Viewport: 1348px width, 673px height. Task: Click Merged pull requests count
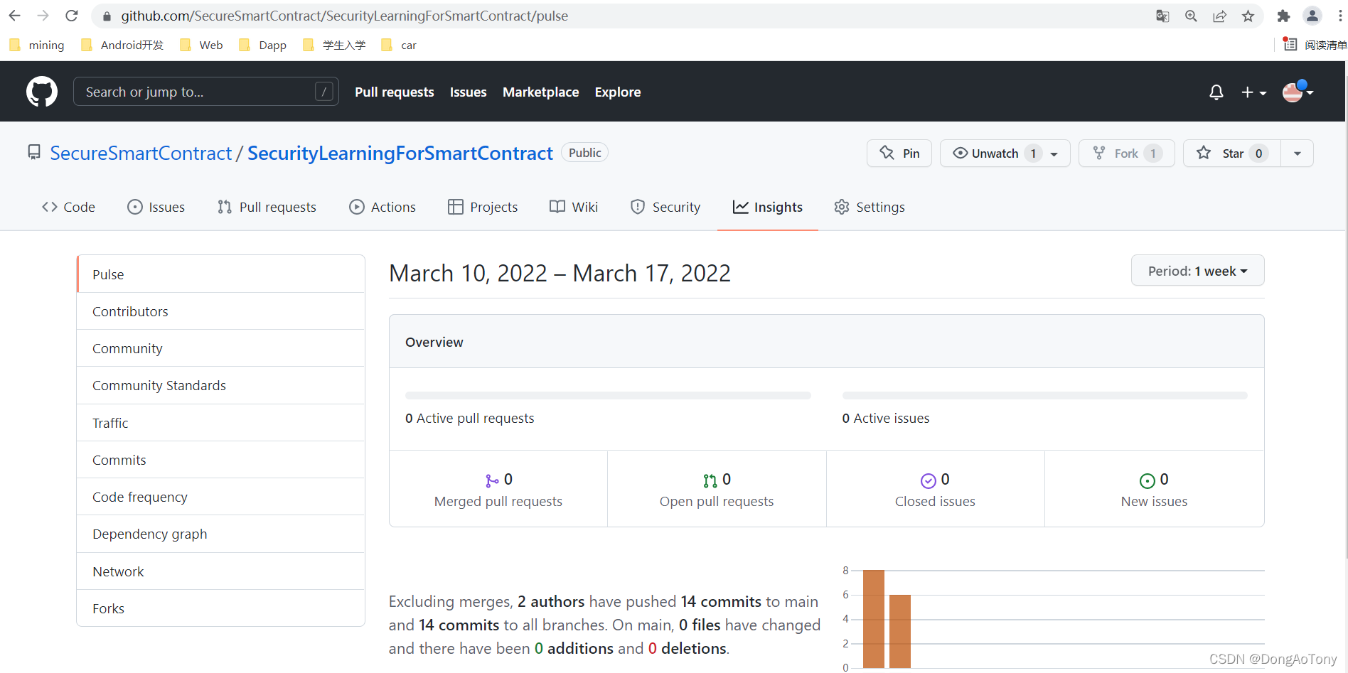498,490
